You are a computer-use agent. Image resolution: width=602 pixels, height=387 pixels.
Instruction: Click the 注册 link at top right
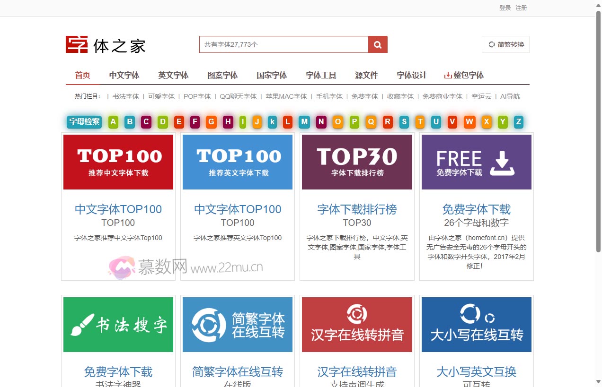click(x=521, y=8)
